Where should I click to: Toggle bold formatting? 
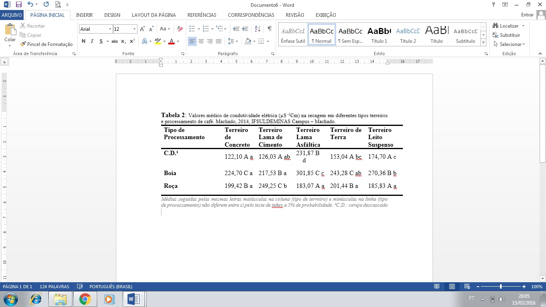[x=84, y=41]
